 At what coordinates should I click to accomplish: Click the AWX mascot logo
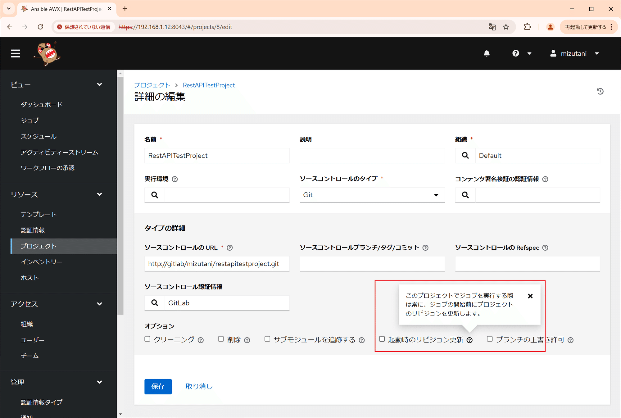coord(46,53)
